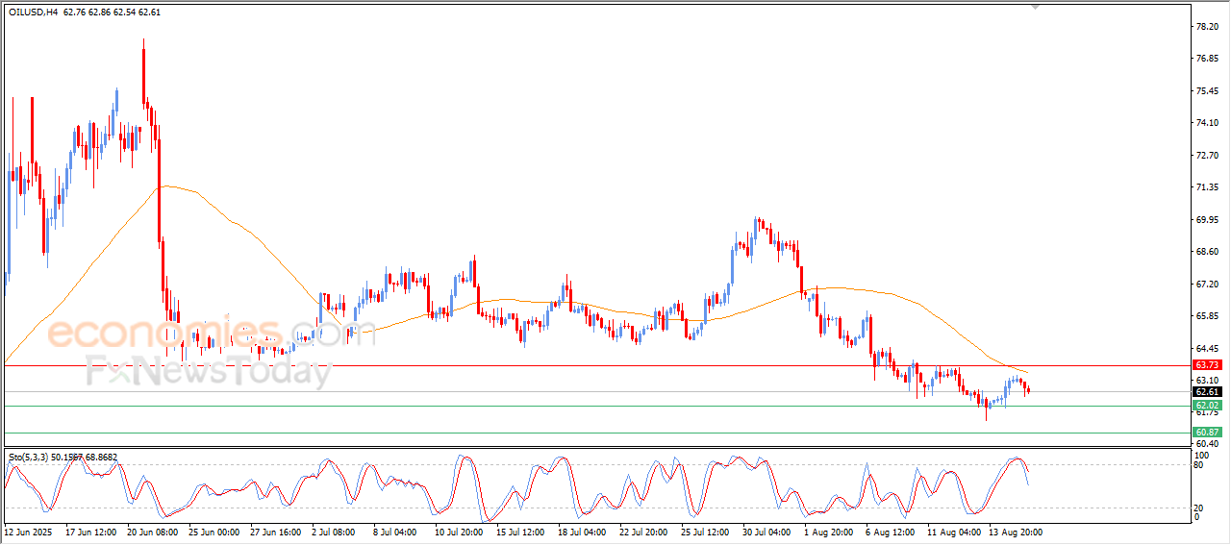
Task: Click the 69.95 price axis label
Action: 1207,220
